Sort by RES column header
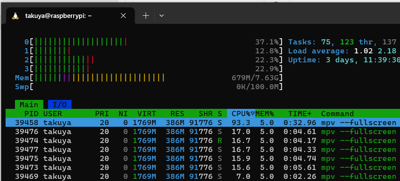The width and height of the screenshot is (400, 181). (177, 114)
